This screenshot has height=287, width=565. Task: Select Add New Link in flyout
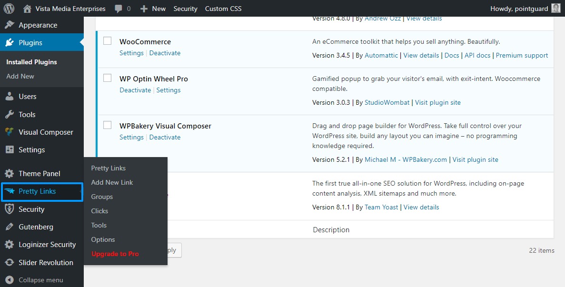[112, 183]
